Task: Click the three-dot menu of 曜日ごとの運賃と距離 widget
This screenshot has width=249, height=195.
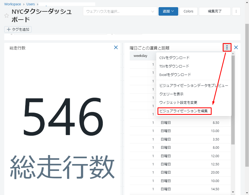Action: (227, 47)
